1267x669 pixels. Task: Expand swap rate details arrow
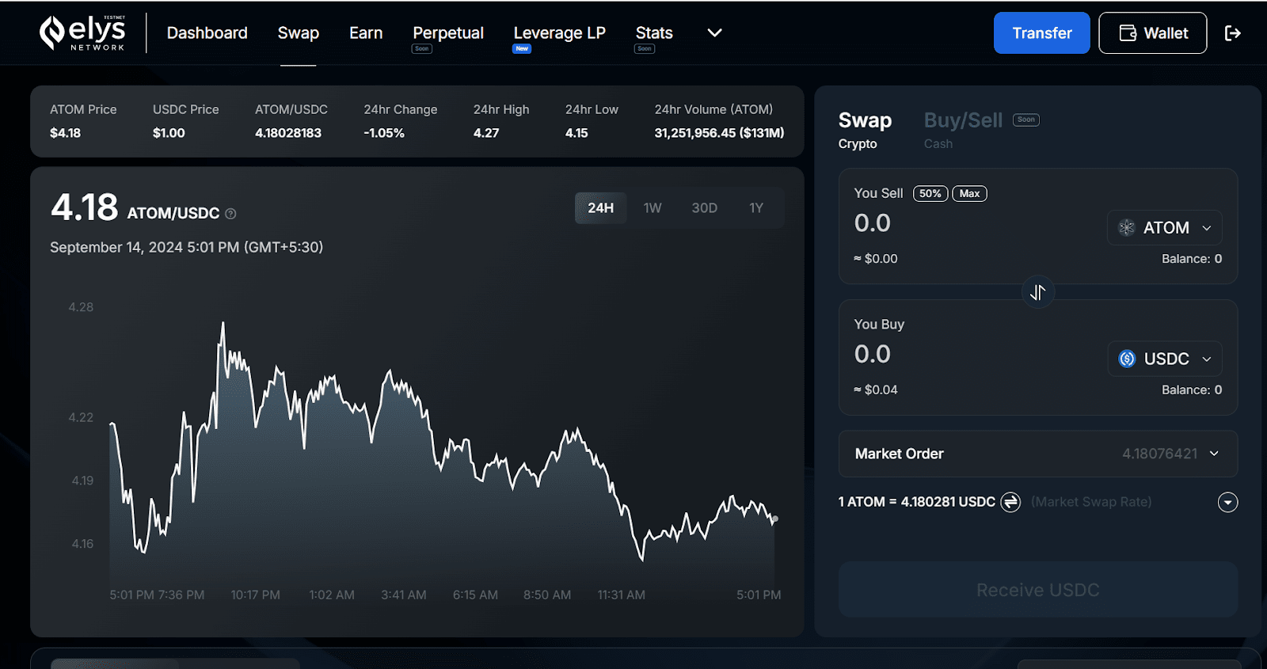pyautogui.click(x=1227, y=502)
